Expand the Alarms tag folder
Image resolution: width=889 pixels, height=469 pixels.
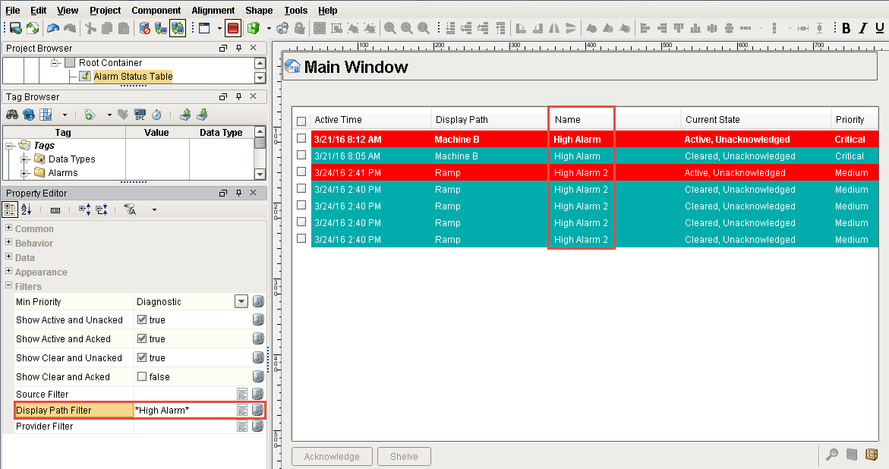coord(25,173)
